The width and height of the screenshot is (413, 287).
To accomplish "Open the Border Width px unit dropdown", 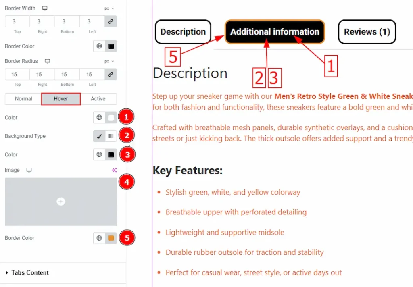I will pyautogui.click(x=109, y=8).
